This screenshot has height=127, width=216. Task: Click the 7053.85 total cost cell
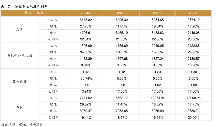[122, 111]
